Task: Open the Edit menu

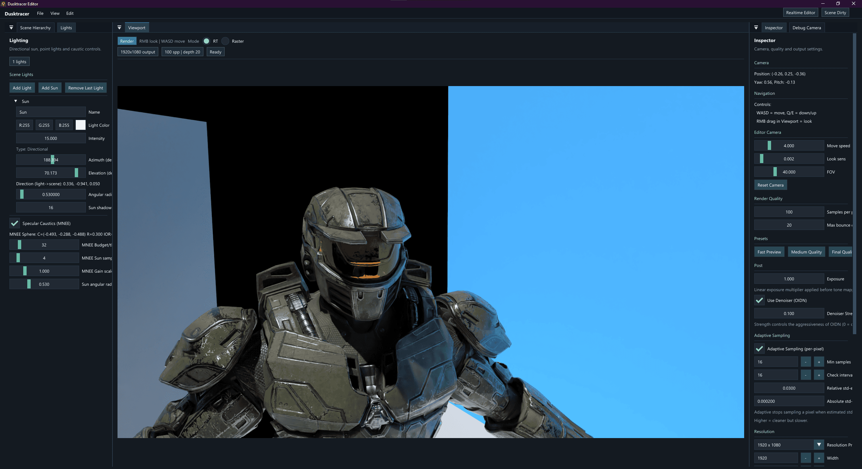Action: [70, 13]
